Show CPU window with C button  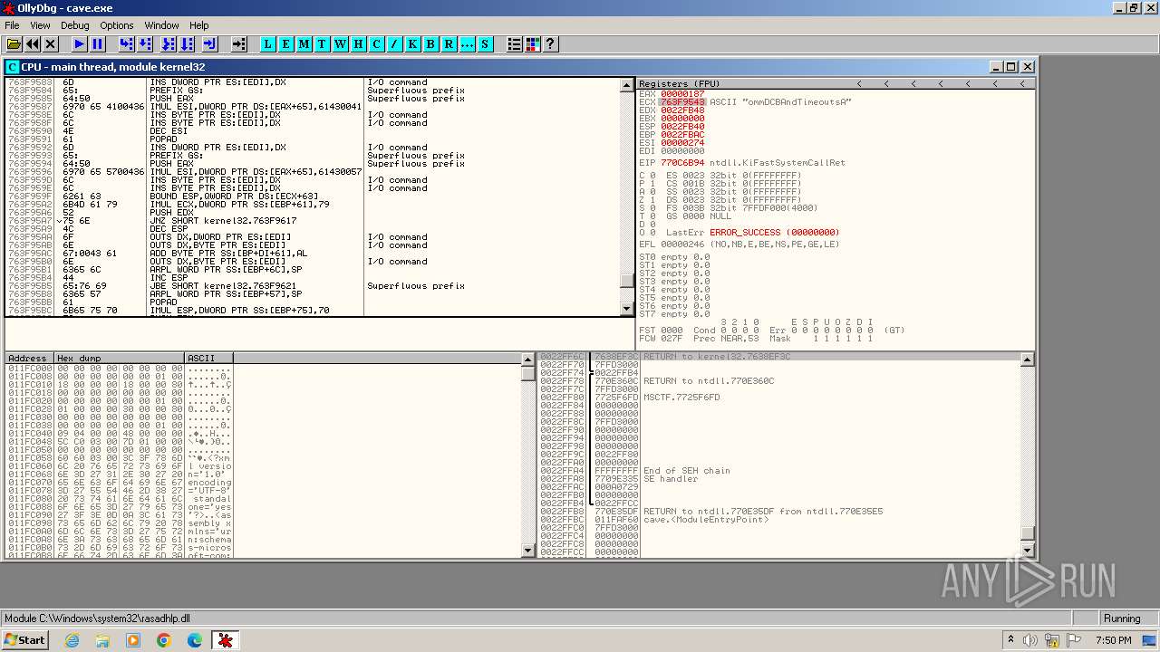click(x=377, y=43)
